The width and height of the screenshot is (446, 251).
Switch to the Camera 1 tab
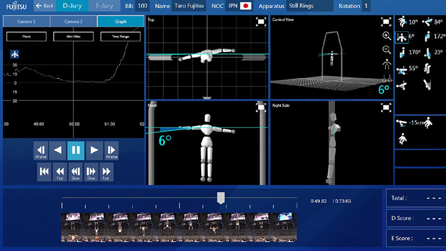click(26, 21)
